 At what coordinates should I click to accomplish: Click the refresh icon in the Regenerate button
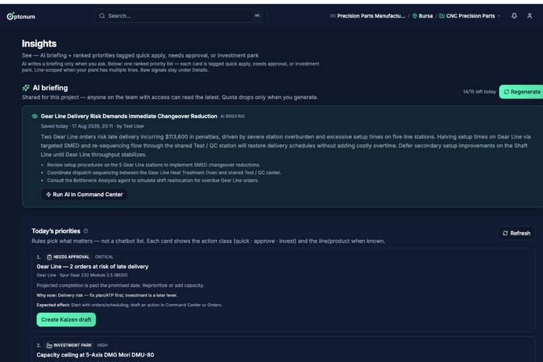507,92
